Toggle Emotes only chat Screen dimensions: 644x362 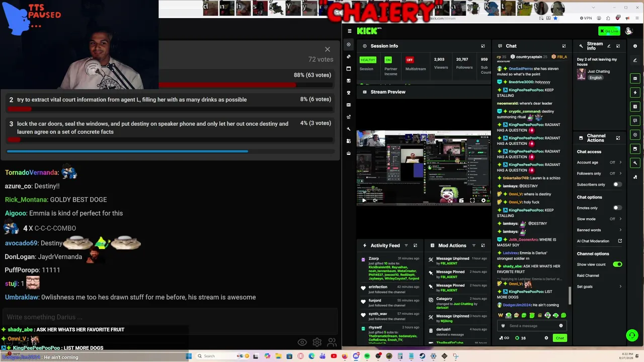(617, 208)
